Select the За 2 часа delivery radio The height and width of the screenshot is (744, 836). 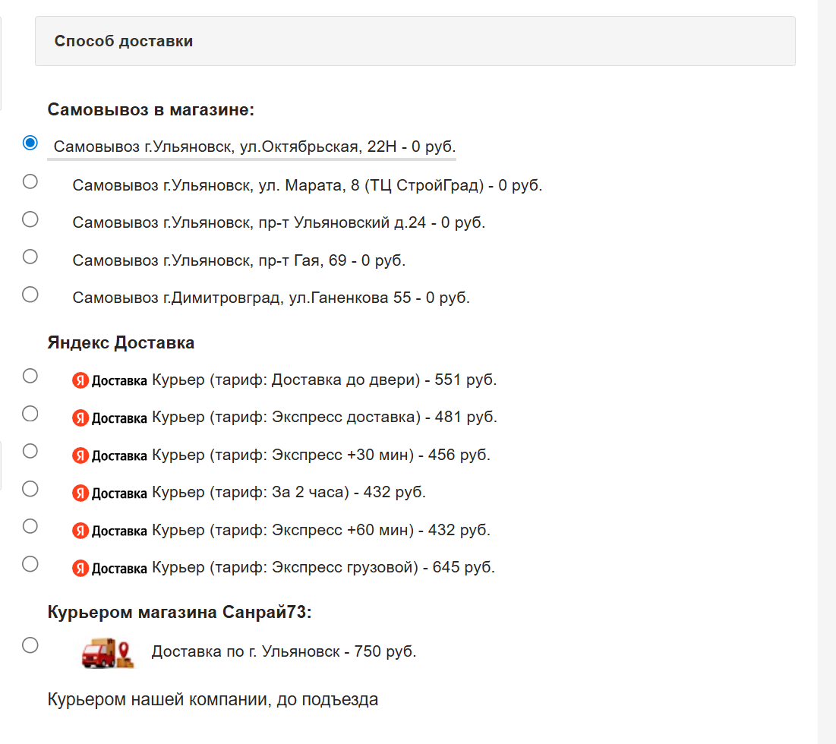pos(30,489)
